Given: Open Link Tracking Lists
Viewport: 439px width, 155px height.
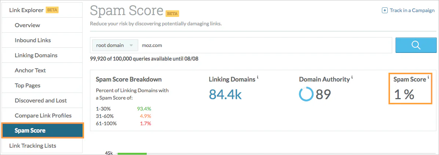Looking at the screenshot, I should coord(33,146).
